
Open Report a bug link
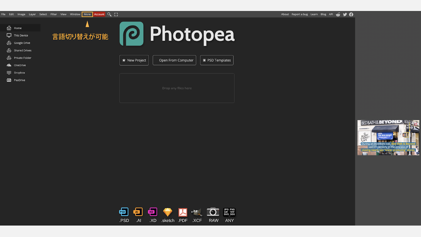click(300, 14)
